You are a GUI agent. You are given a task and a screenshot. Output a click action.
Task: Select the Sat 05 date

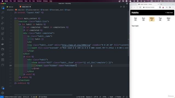(135, 19)
